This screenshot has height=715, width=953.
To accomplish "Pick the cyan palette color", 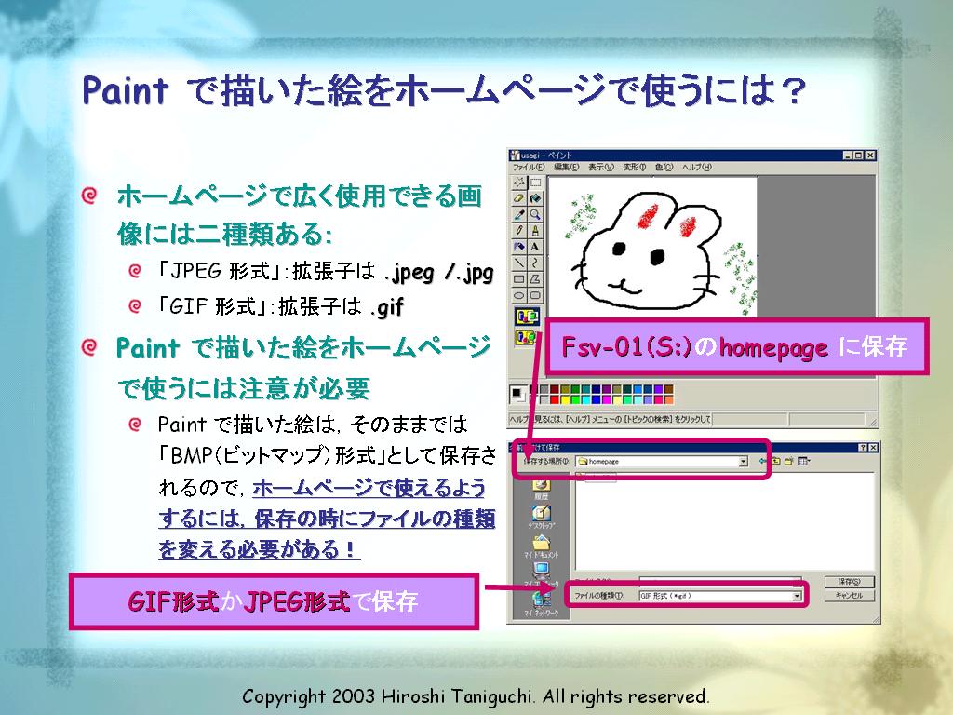I will coord(586,399).
